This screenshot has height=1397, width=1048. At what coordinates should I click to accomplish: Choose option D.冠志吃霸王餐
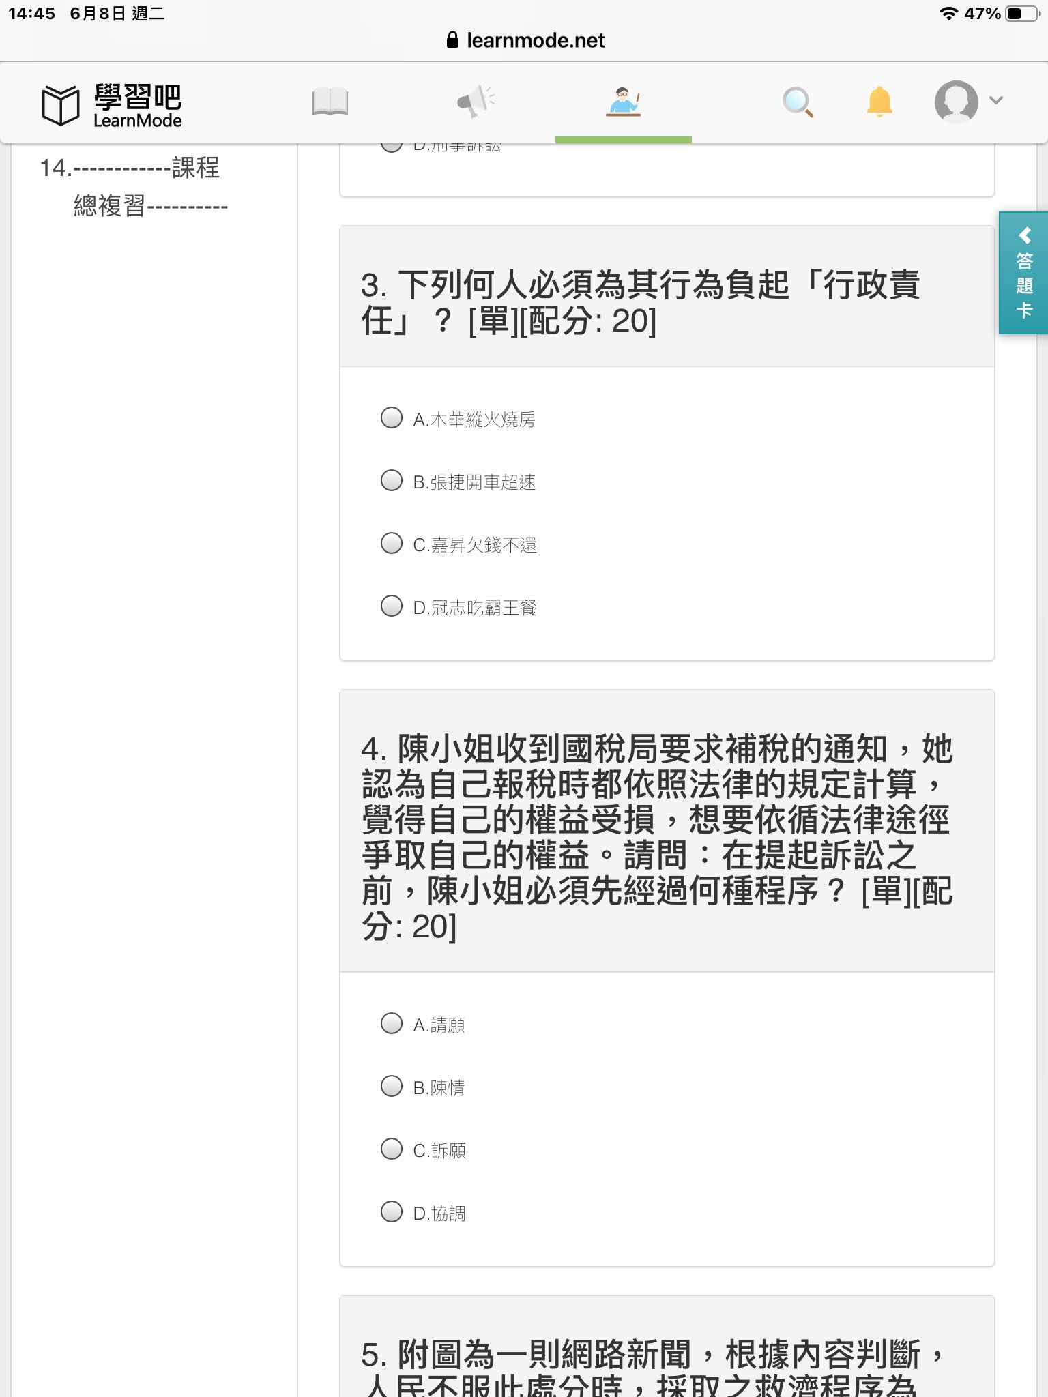458,606
